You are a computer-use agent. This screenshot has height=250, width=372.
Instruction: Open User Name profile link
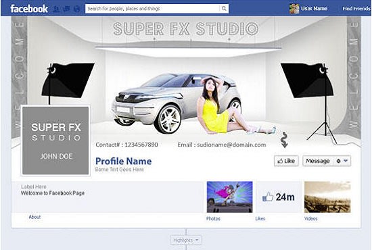tap(314, 9)
